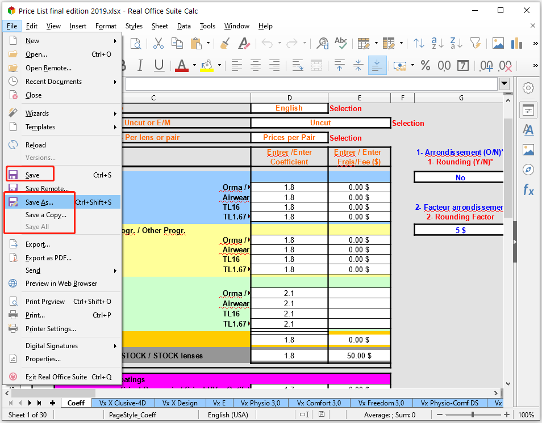
Task: Switch to Vx X Design sheet tab
Action: click(x=180, y=403)
